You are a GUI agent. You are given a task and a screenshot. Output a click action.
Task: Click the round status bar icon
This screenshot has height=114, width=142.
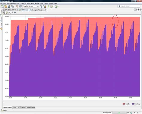[131, 113]
